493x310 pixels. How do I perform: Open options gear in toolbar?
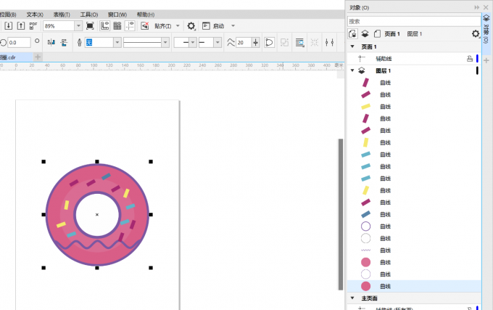coord(191,26)
